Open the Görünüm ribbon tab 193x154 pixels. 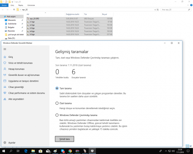[x=31, y=5]
